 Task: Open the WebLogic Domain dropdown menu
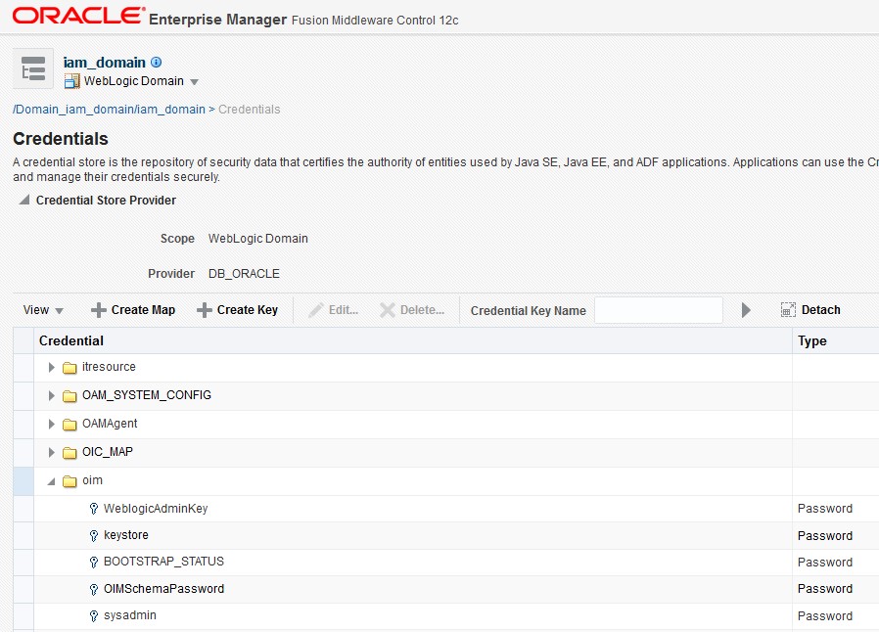pyautogui.click(x=194, y=82)
